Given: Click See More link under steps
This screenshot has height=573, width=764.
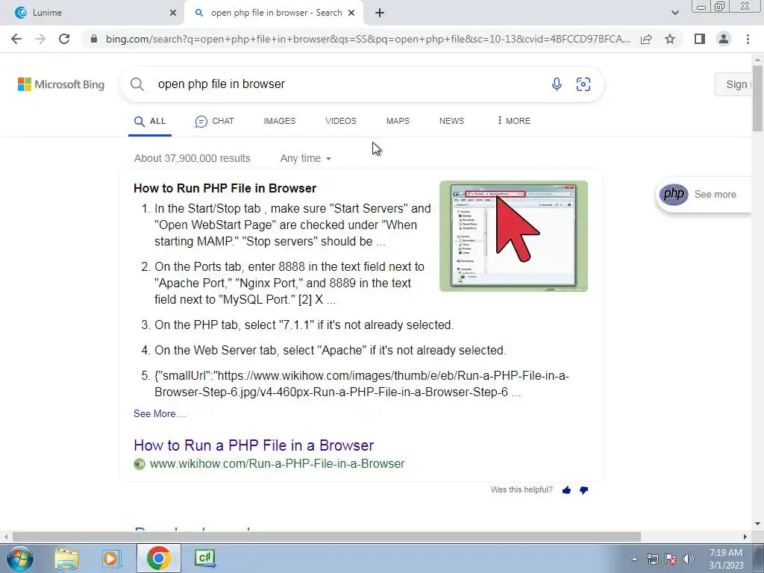Looking at the screenshot, I should (x=160, y=413).
